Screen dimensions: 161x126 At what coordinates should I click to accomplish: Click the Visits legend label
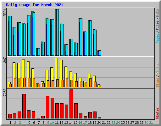157,69
